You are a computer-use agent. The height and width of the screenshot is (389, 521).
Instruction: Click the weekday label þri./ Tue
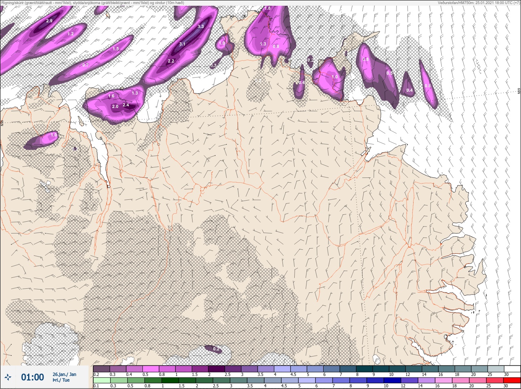click(61, 380)
